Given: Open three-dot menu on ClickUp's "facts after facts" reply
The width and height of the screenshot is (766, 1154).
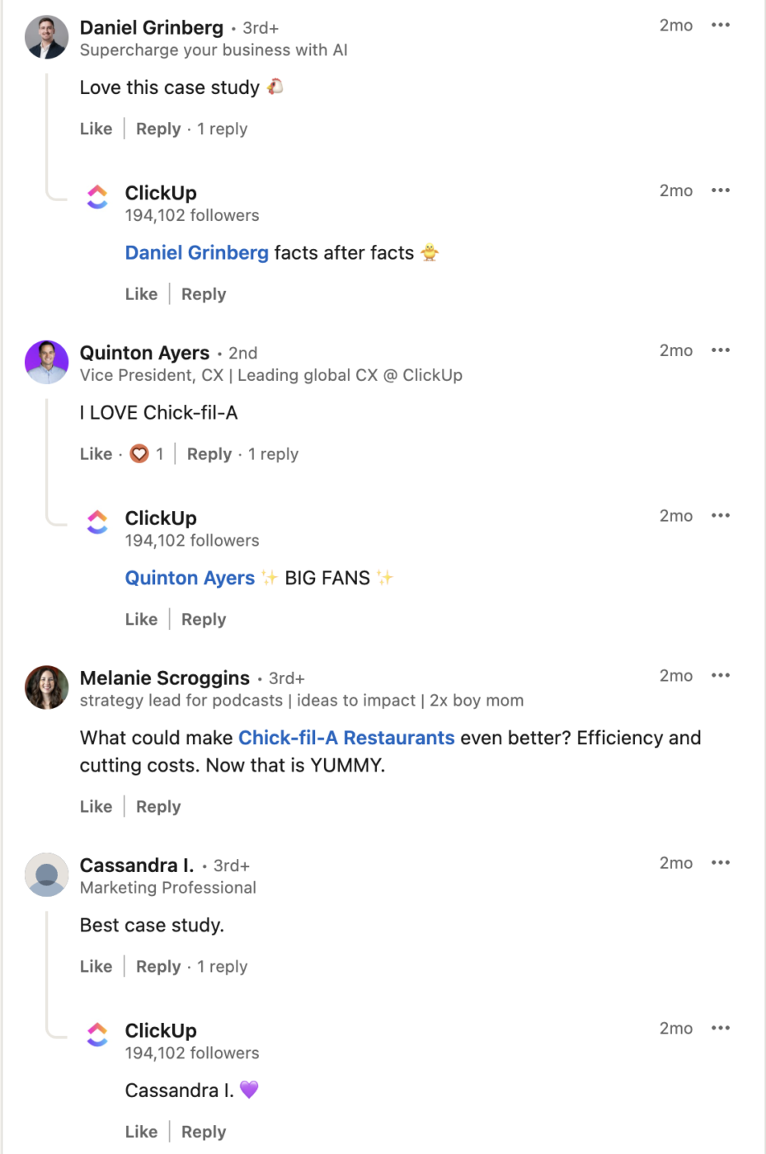Looking at the screenshot, I should [721, 190].
